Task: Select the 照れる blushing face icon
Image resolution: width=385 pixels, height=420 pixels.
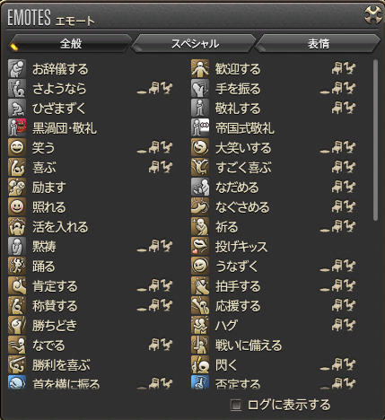Action: coord(17,206)
